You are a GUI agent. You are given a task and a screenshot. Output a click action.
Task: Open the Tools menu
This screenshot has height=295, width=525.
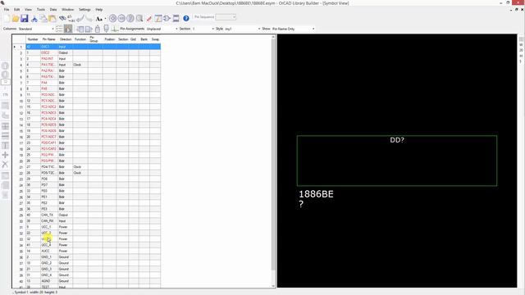point(41,9)
